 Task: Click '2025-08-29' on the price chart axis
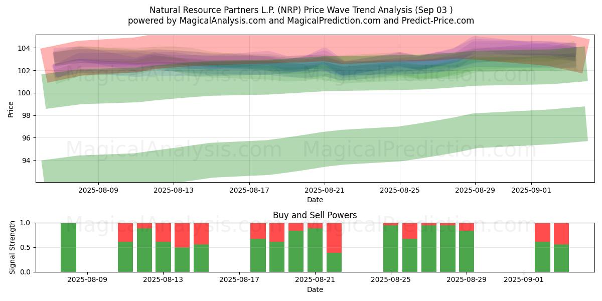click(476, 191)
